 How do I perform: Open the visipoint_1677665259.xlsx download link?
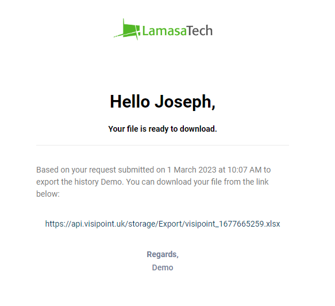(x=163, y=224)
